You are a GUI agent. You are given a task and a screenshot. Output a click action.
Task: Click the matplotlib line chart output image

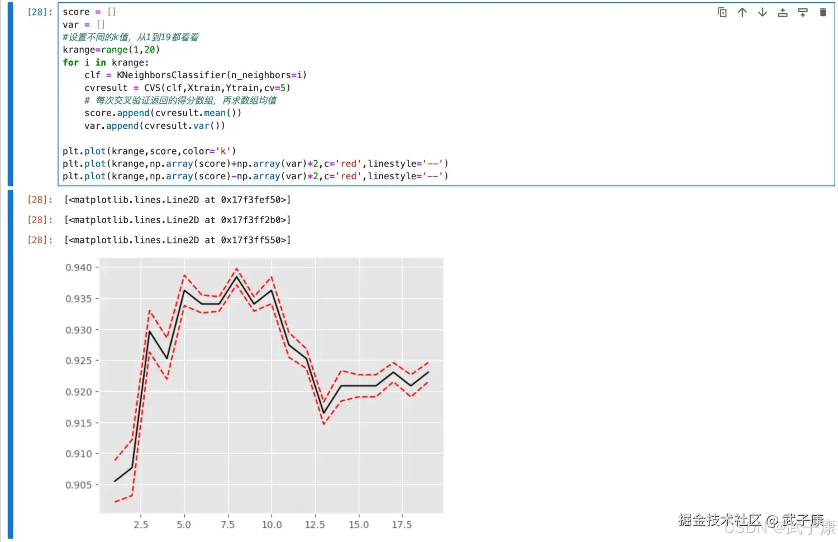point(254,394)
